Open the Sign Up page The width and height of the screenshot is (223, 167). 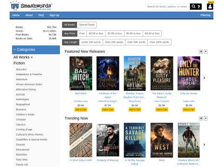click(x=54, y=15)
